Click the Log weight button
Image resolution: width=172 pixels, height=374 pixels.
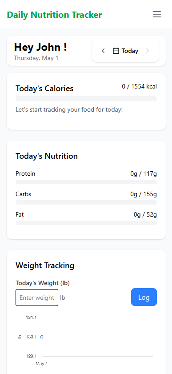pyautogui.click(x=144, y=297)
